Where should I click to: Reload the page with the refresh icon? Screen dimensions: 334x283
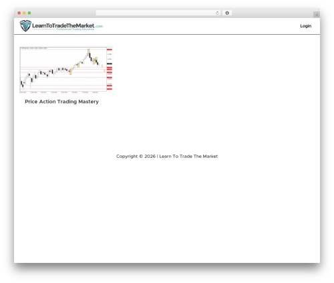click(x=217, y=13)
